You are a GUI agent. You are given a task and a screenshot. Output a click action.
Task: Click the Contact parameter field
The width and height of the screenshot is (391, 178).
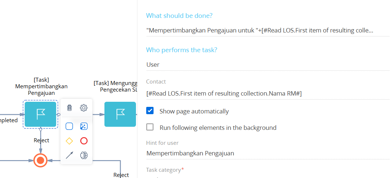point(268,93)
